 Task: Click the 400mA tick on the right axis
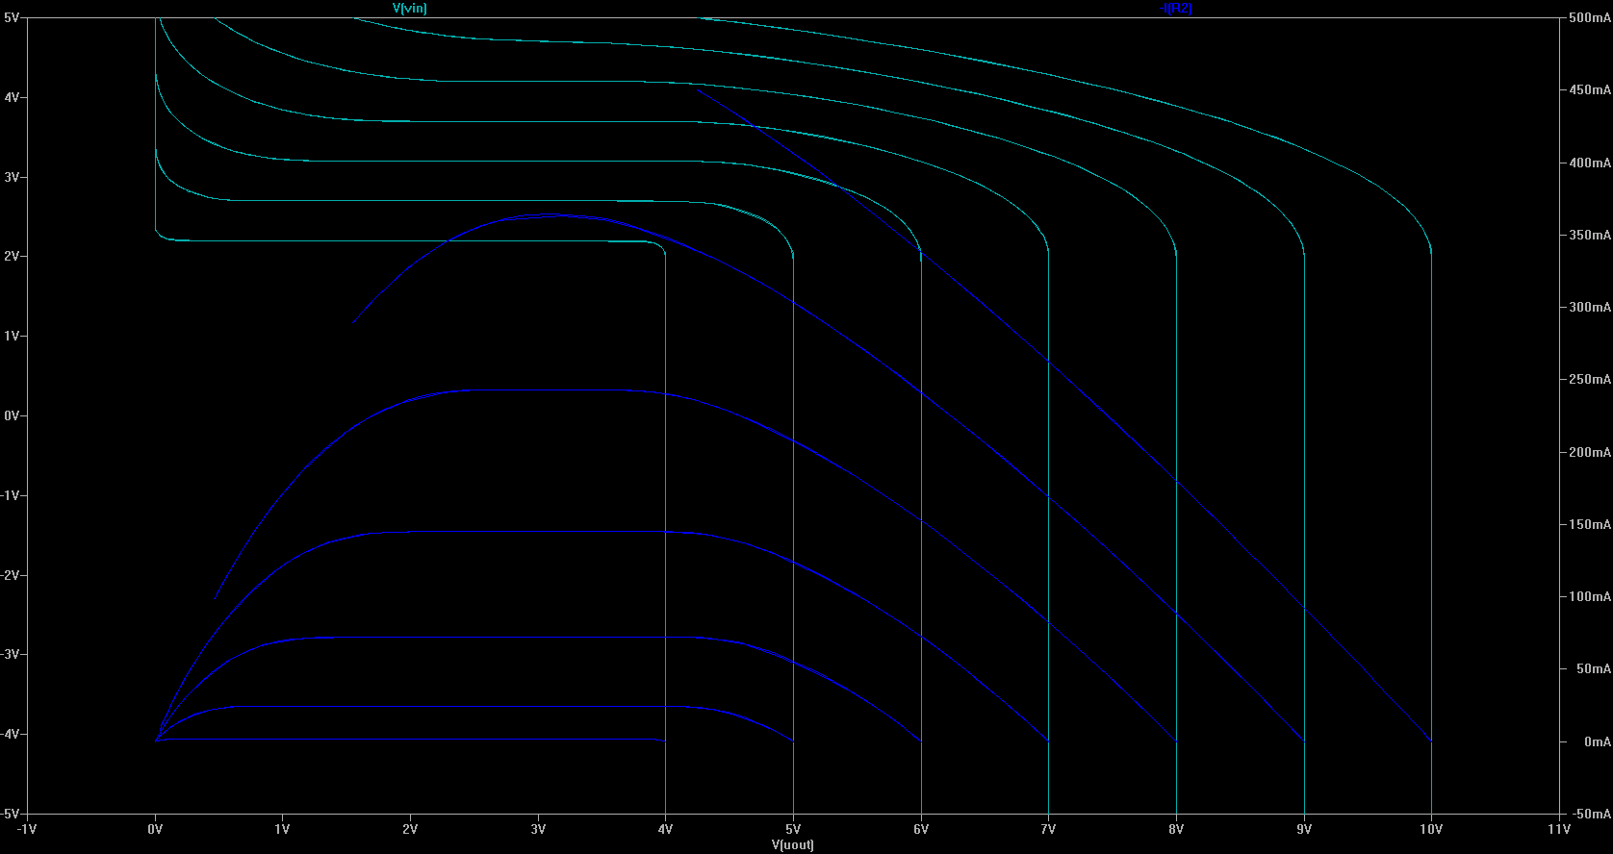(x=1589, y=163)
